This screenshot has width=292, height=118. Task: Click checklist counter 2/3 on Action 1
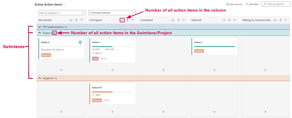coord(104,59)
